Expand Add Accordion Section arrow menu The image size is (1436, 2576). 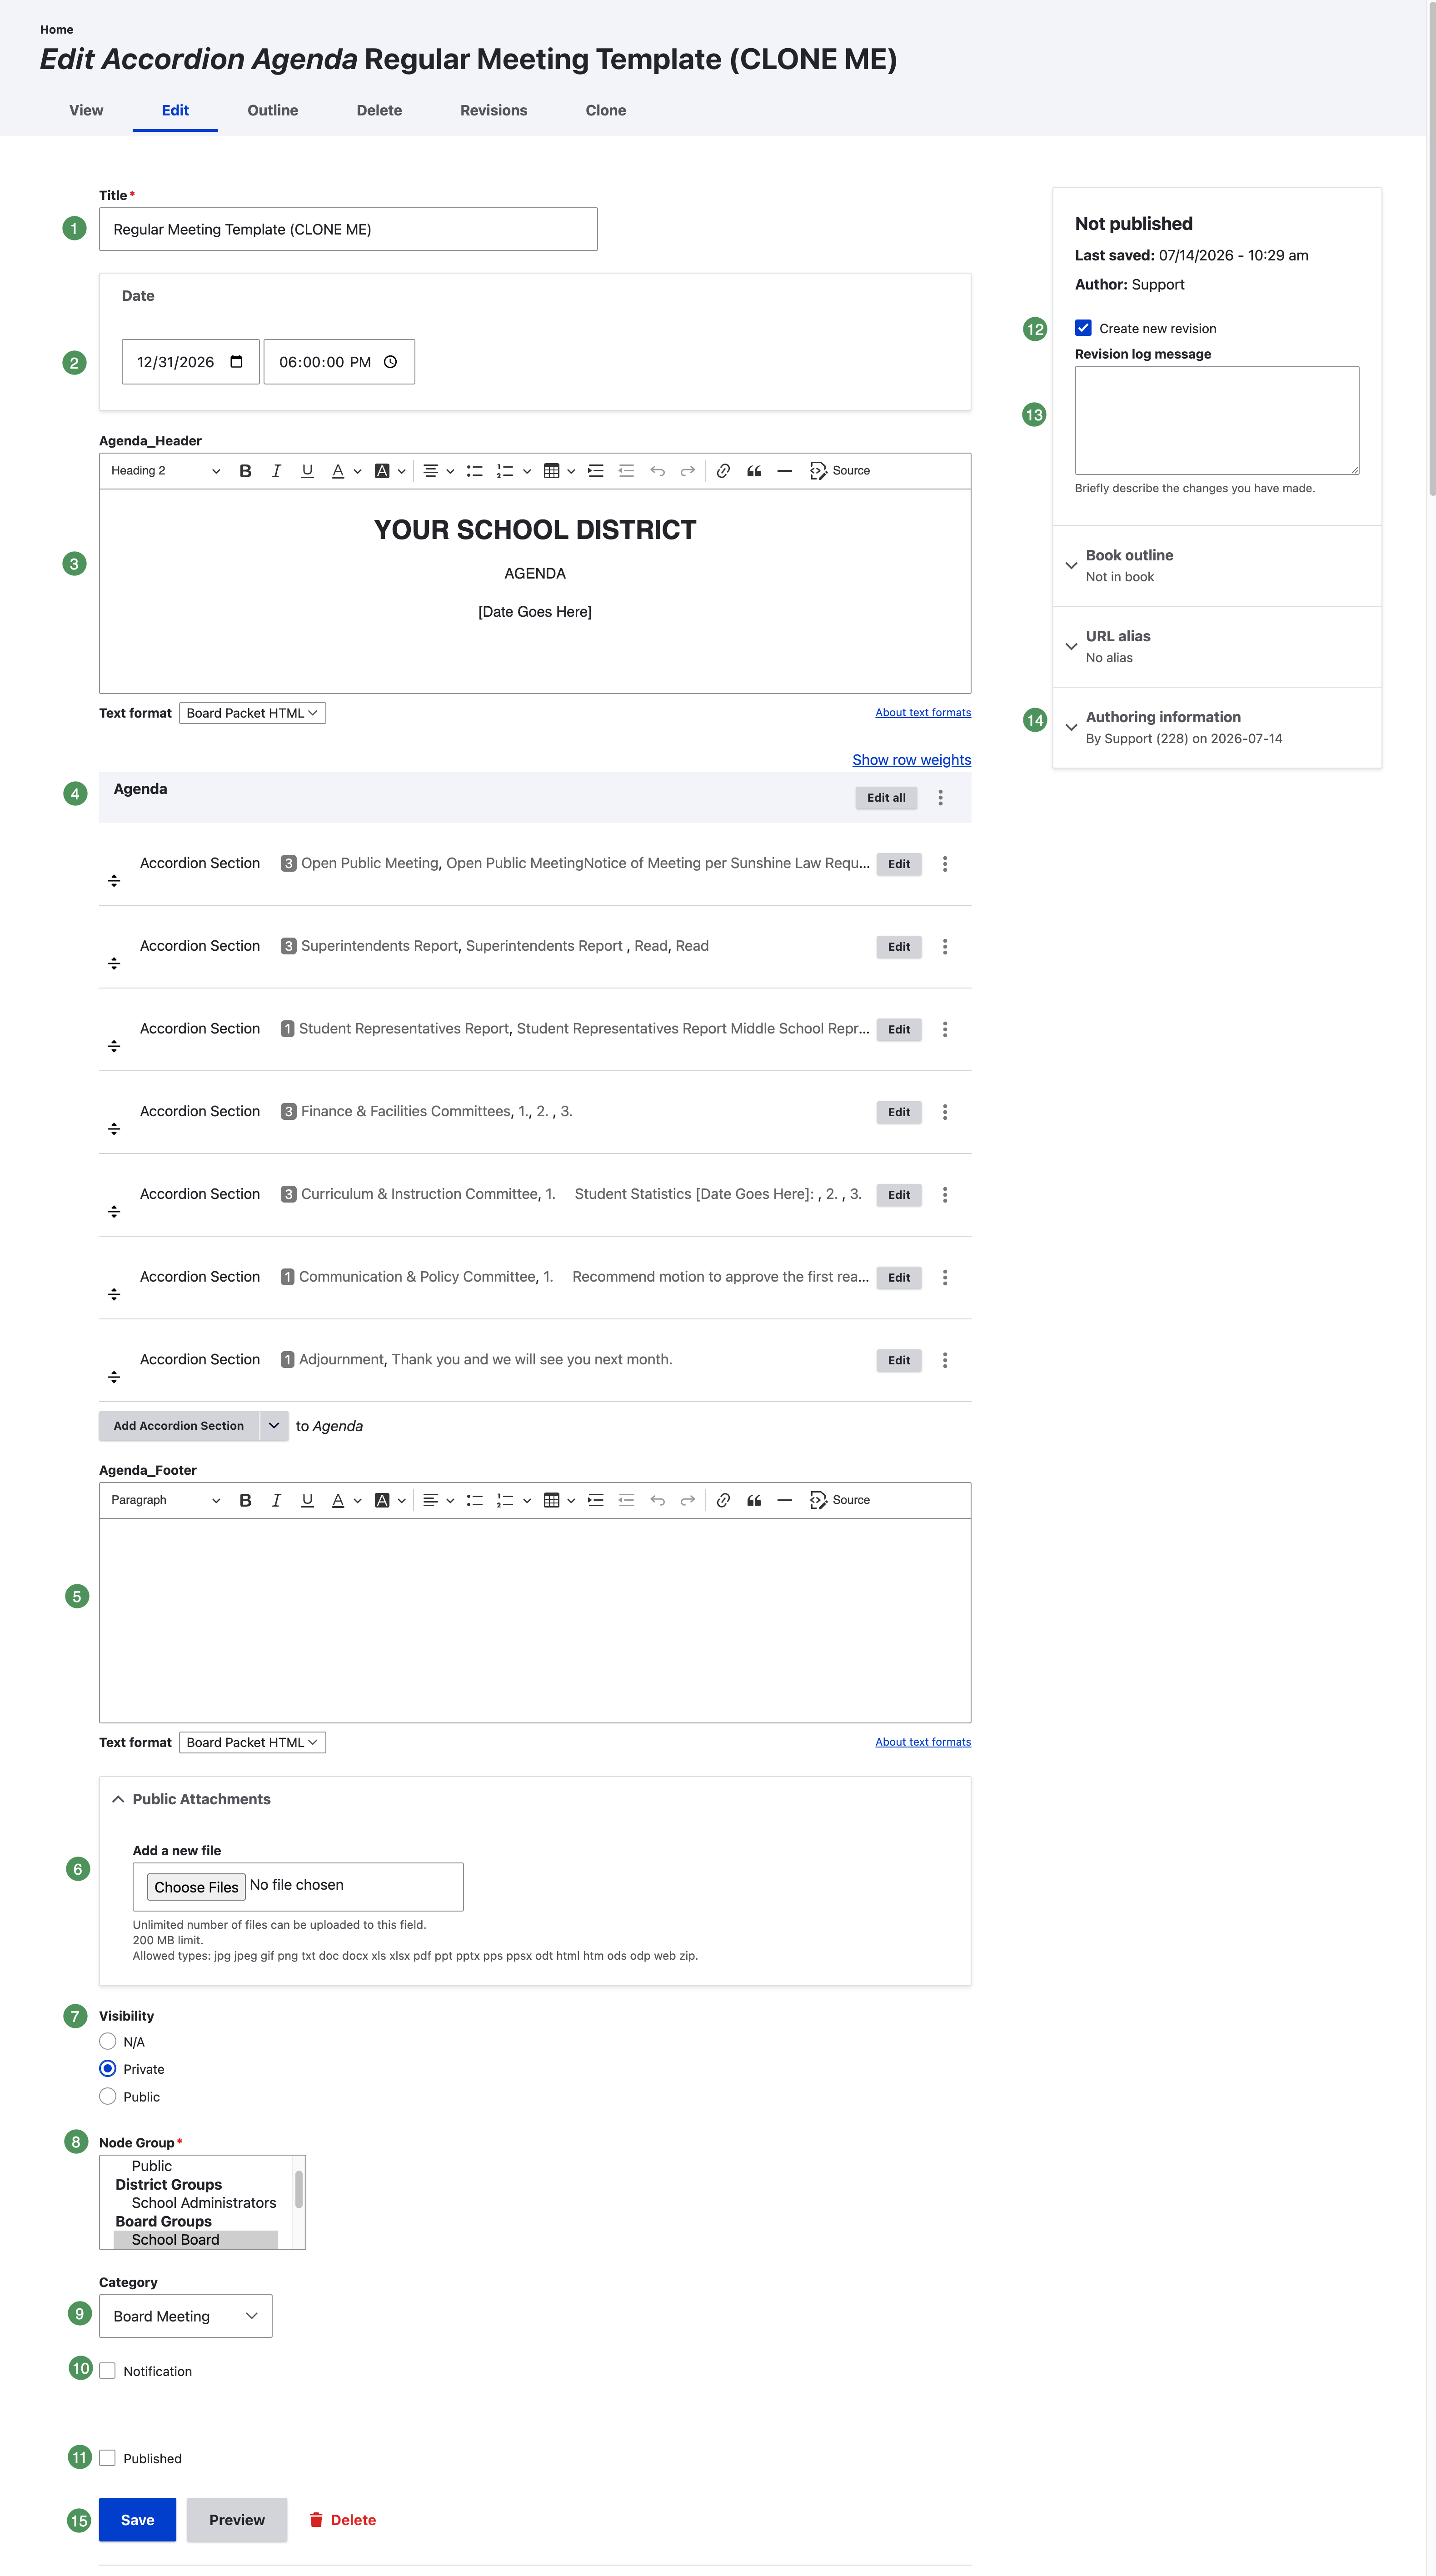coord(274,1426)
